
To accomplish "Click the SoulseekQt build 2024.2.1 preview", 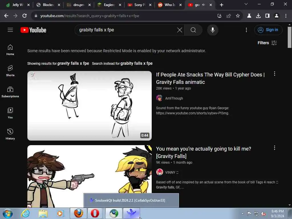I will click(131, 200).
